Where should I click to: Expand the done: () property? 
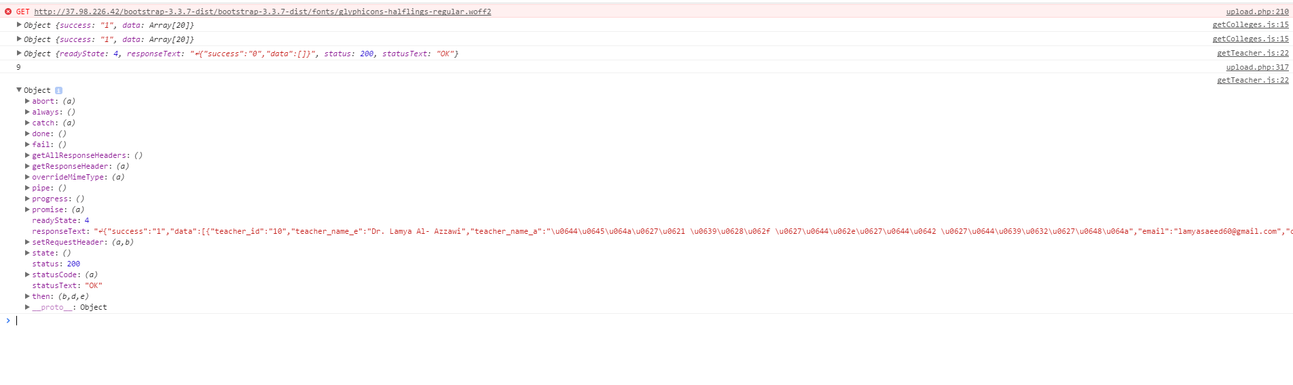[27, 134]
